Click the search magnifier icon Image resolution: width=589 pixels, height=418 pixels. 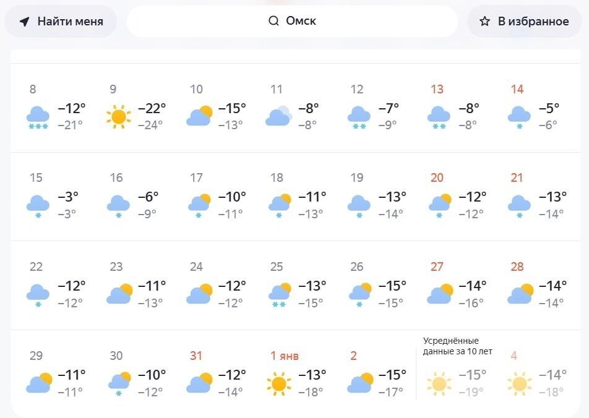[273, 21]
